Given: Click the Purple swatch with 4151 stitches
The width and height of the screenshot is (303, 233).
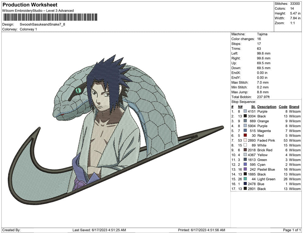Looking at the screenshot, I should (245, 111).
